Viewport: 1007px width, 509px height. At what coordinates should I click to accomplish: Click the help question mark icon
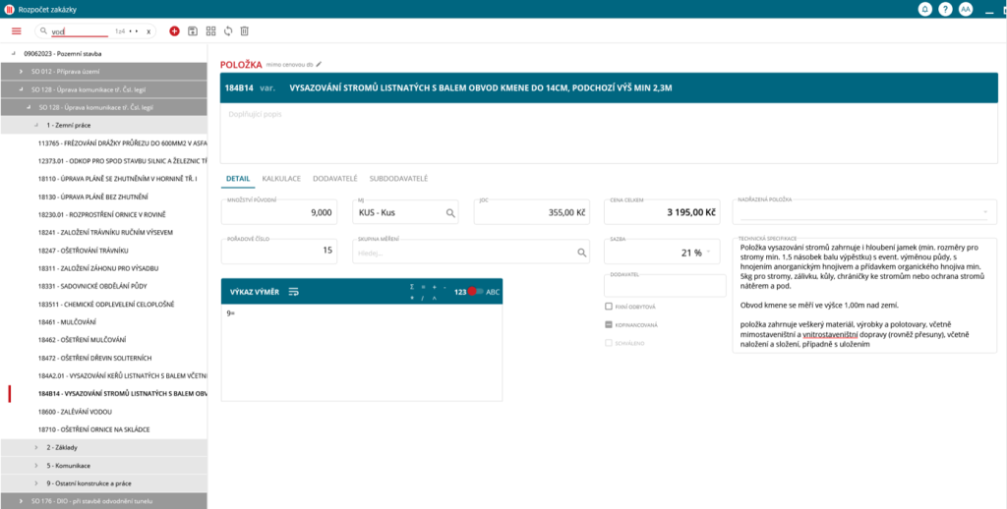tap(945, 9)
